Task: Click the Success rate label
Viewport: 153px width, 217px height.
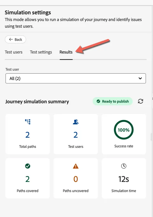Action: [x=124, y=146]
